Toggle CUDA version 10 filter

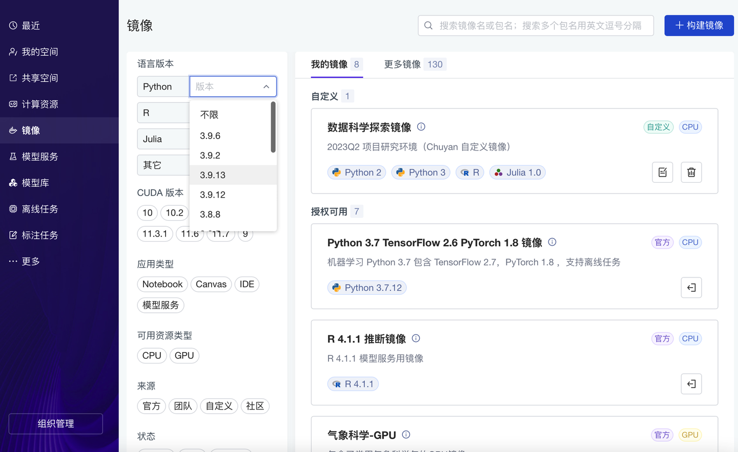coord(148,213)
